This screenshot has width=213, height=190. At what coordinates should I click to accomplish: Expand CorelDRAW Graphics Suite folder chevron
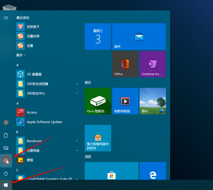pos(77,179)
